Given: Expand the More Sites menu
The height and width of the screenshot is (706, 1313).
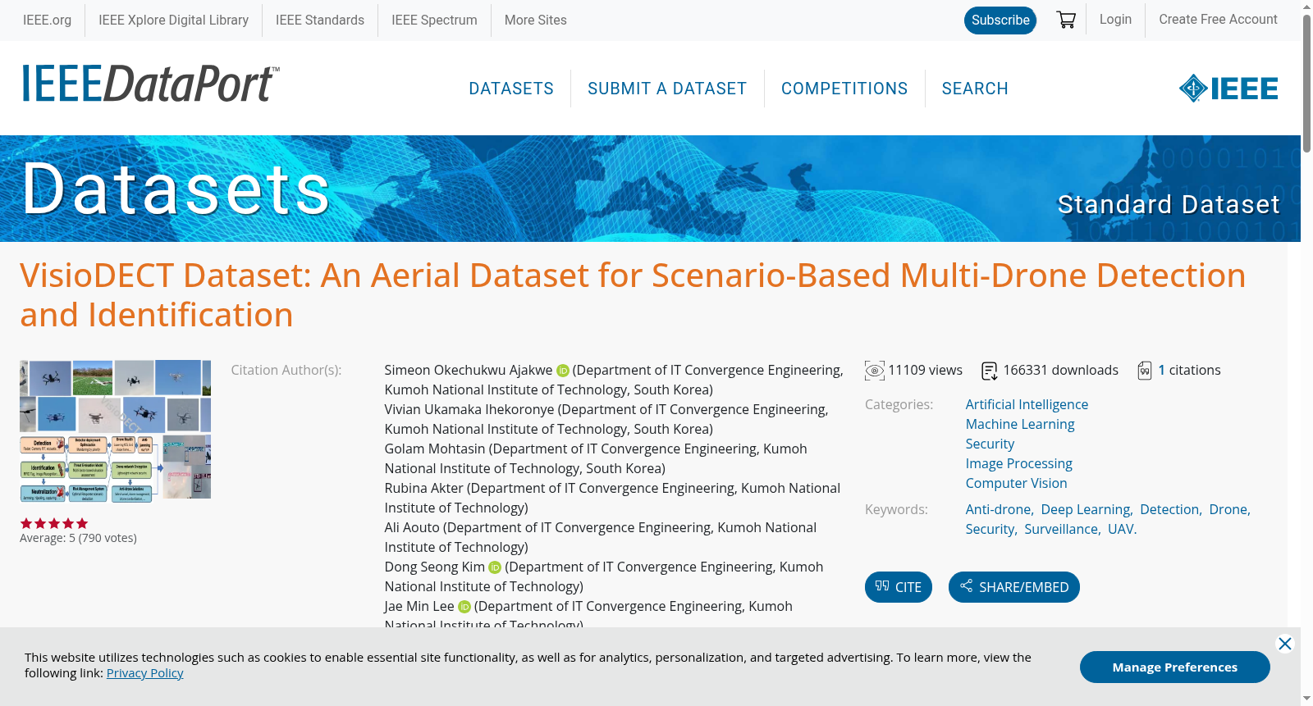Looking at the screenshot, I should click(536, 20).
